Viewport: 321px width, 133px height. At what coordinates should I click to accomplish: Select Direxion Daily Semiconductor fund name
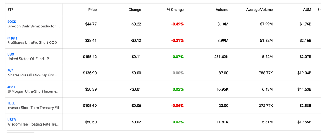pyautogui.click(x=33, y=26)
